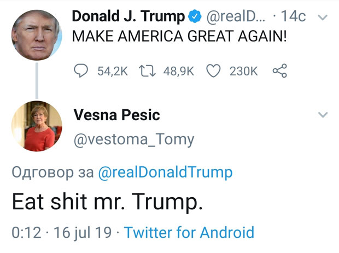
Task: Click the 54,2K replies count
Action: pyautogui.click(x=113, y=71)
